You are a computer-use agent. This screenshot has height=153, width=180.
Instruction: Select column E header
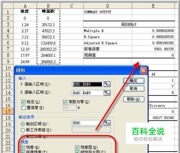(153, 6)
